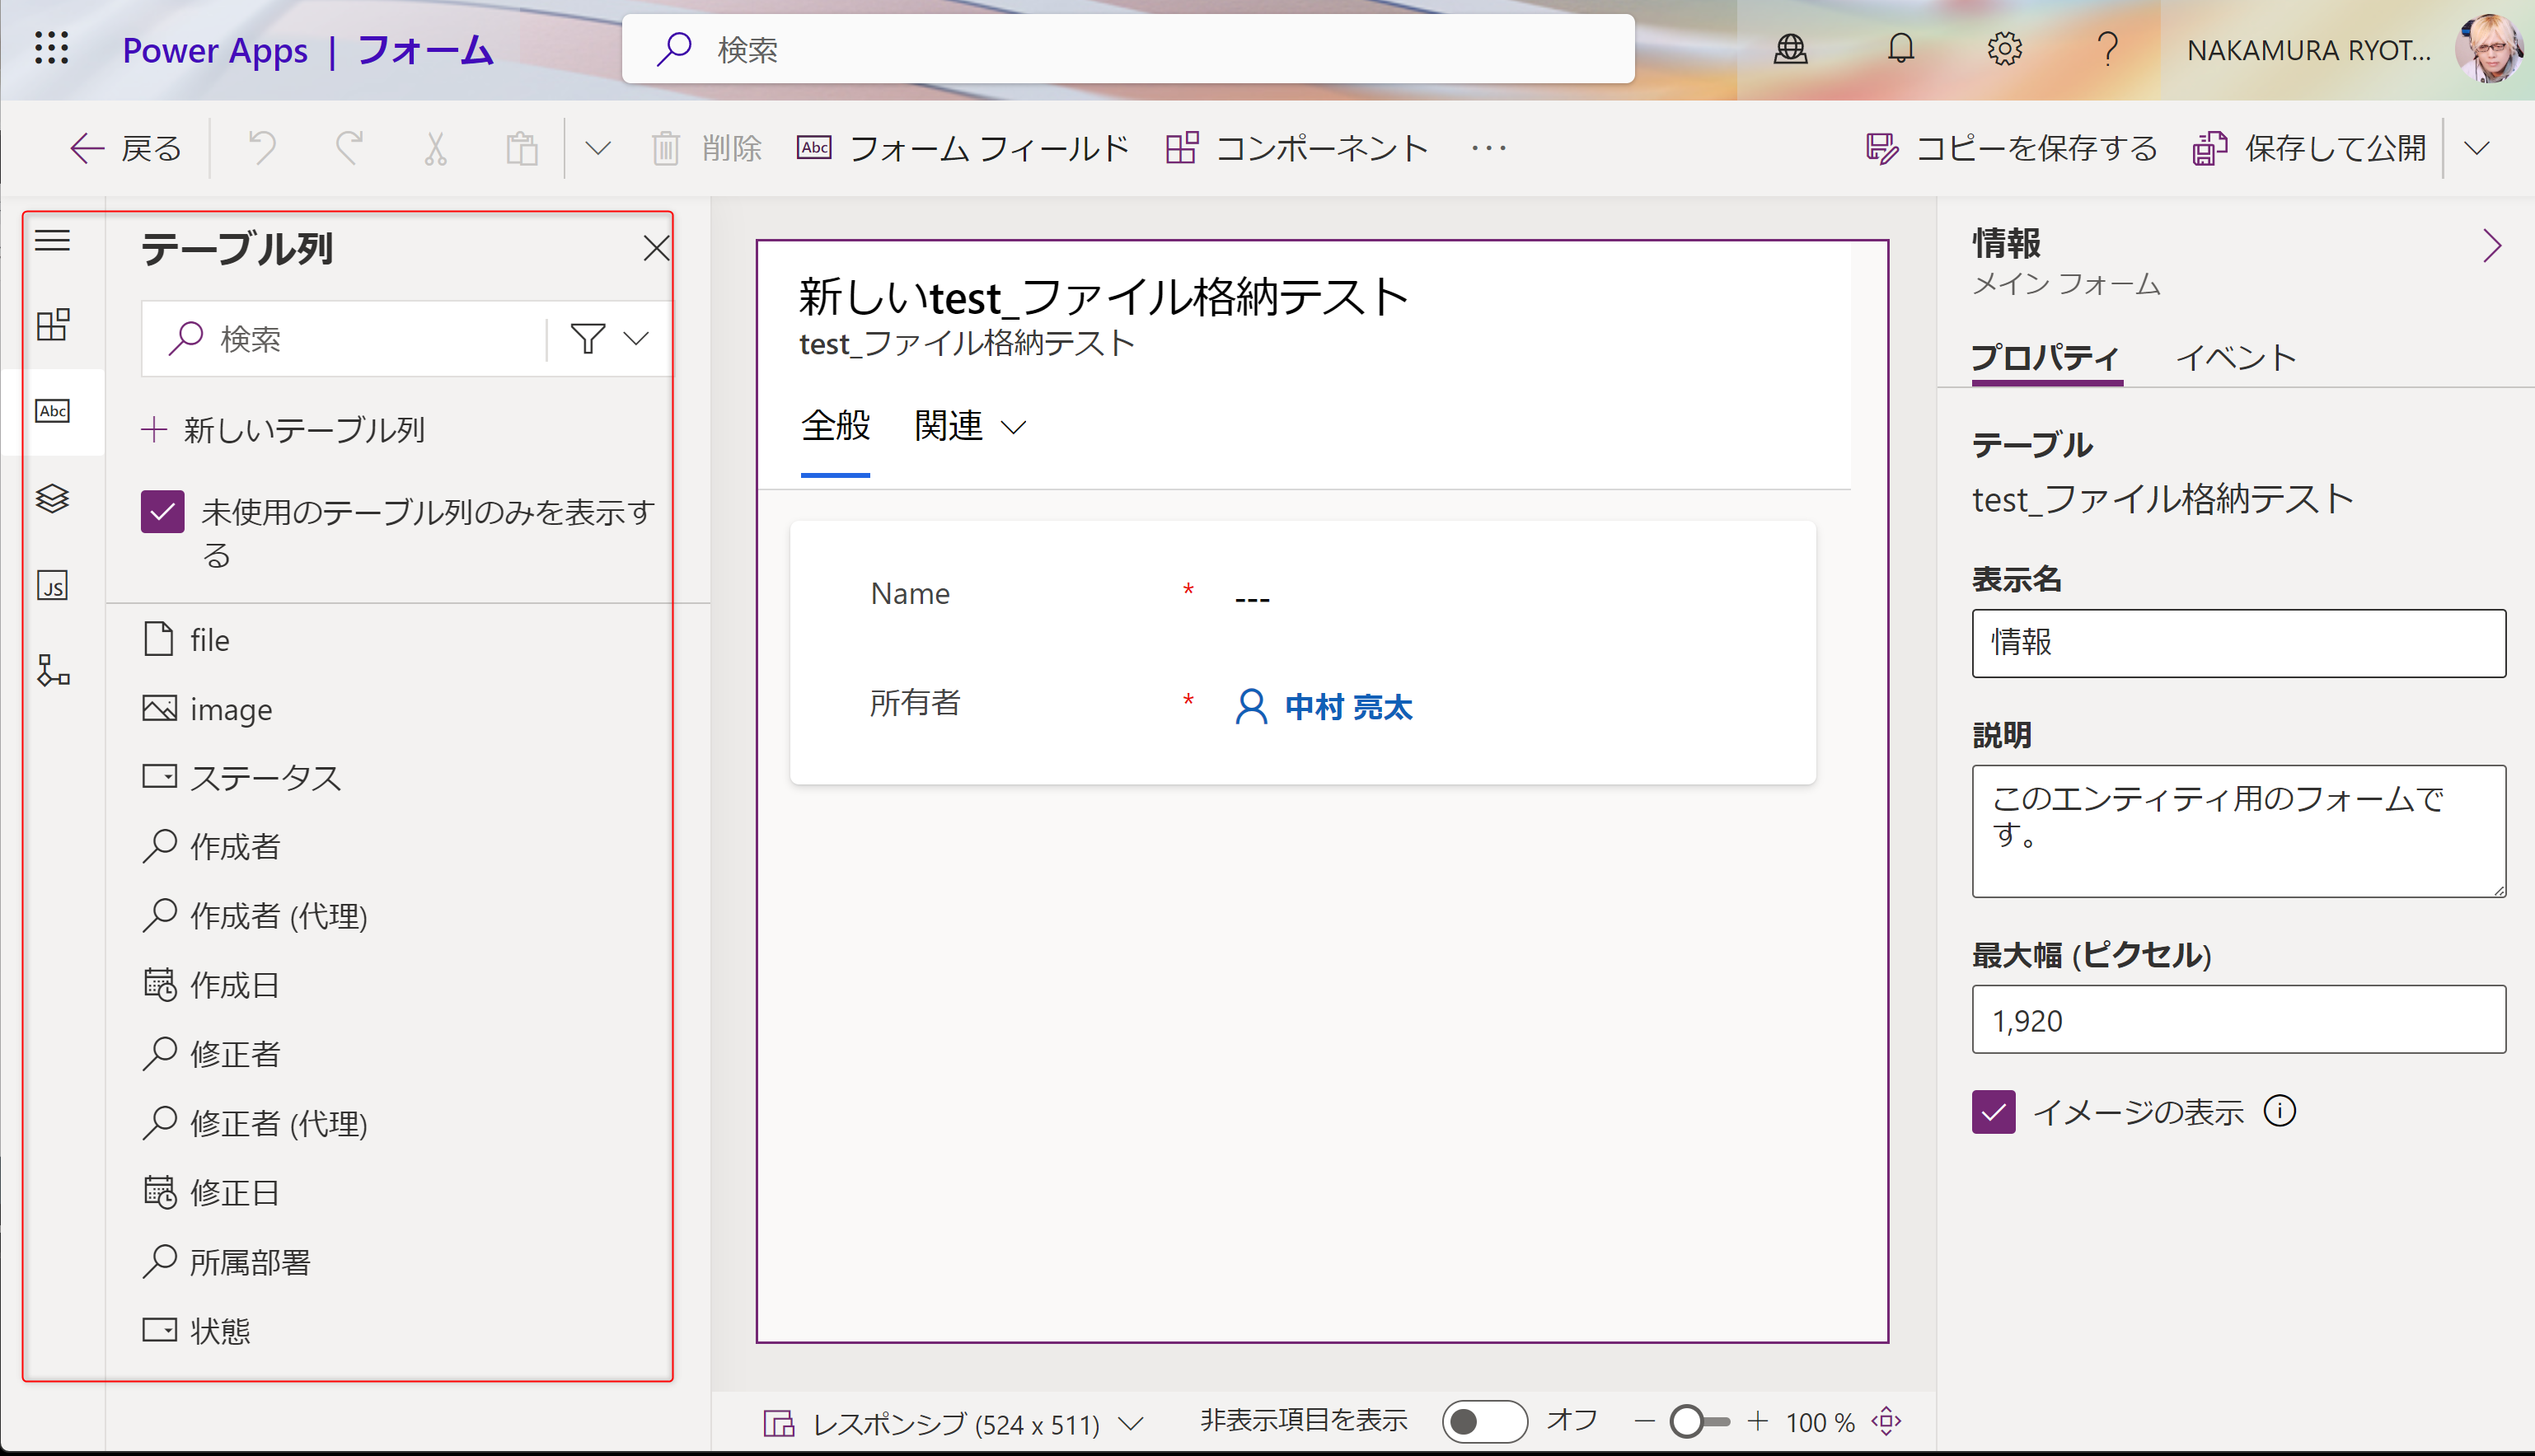The width and height of the screenshot is (2535, 1456).
Task: Uncheck 未使用のテーブル列のみを表示する checkbox
Action: pos(163,512)
